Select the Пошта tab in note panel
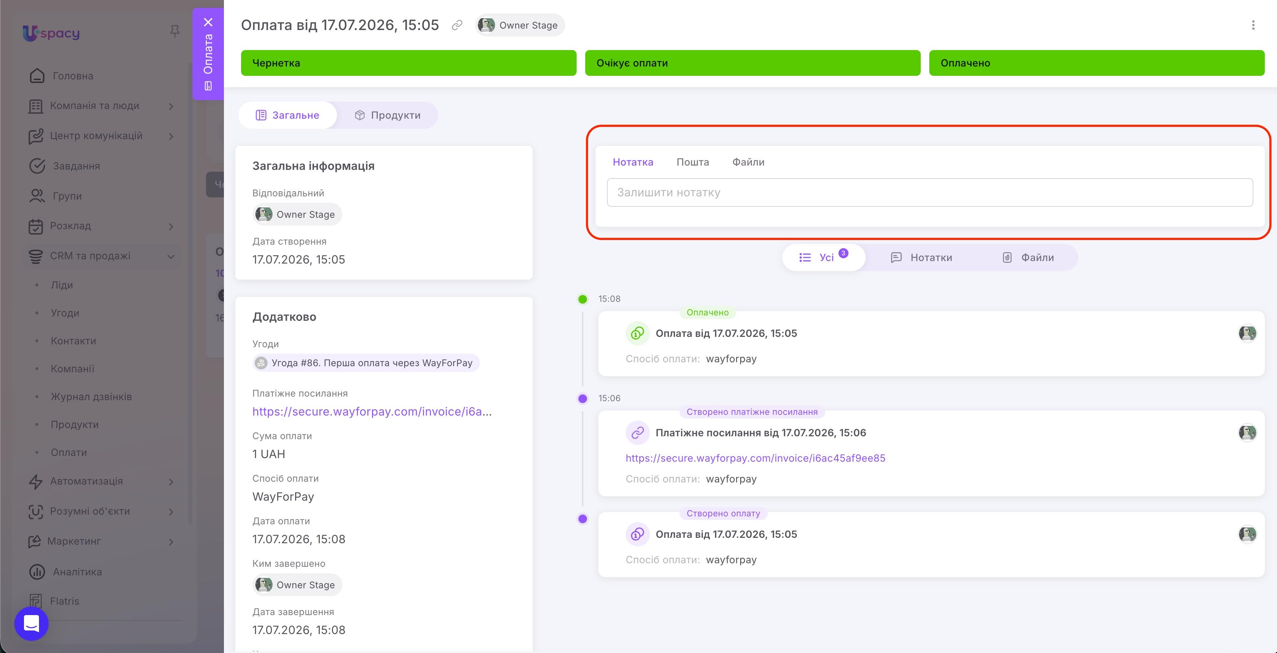Image resolution: width=1277 pixels, height=653 pixels. [x=693, y=162]
